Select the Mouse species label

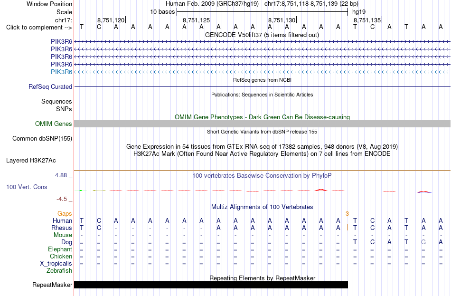tap(63, 235)
